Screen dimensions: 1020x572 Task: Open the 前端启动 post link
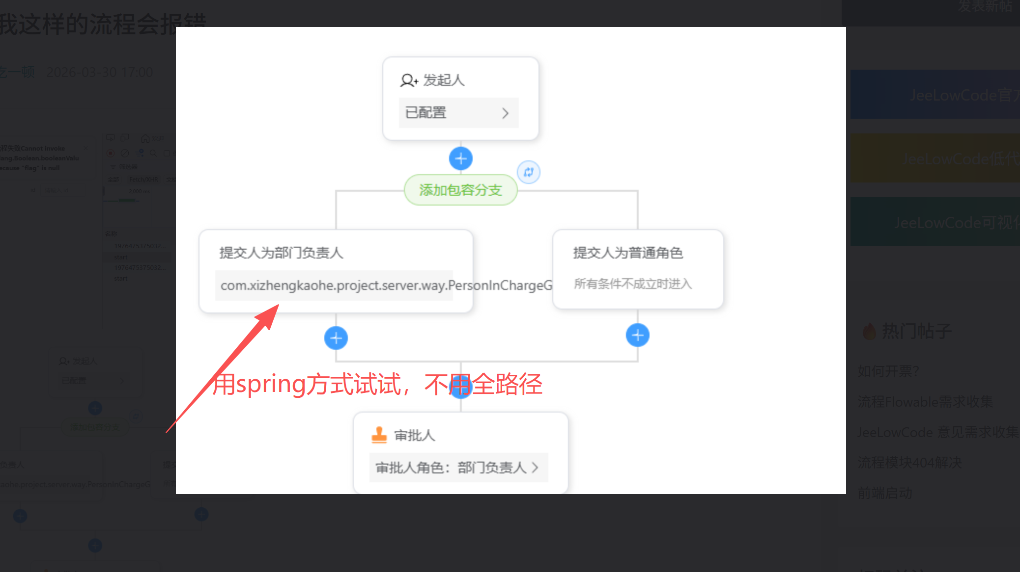tap(884, 493)
